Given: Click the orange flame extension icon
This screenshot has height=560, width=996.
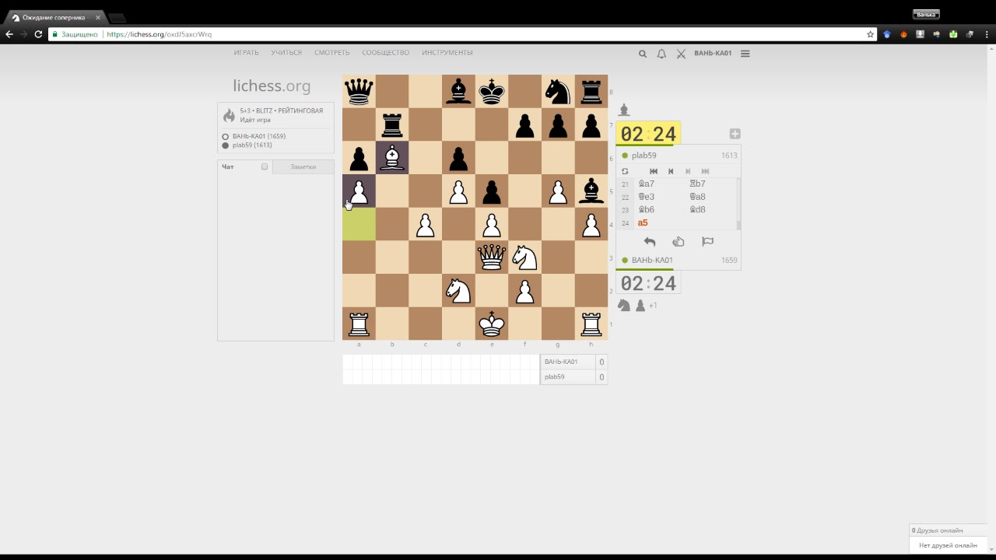Looking at the screenshot, I should 903,34.
